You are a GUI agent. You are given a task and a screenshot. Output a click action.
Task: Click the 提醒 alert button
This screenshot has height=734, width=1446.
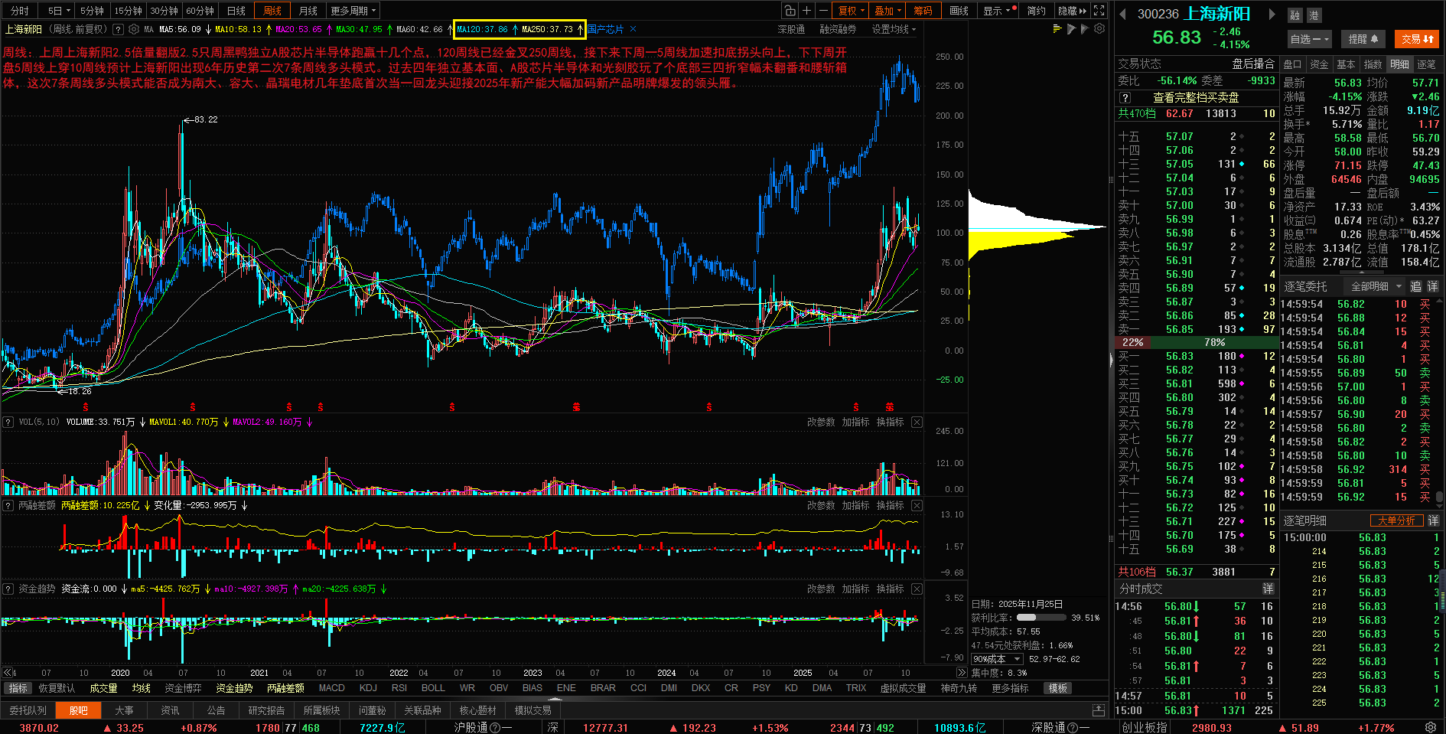pyautogui.click(x=1363, y=39)
